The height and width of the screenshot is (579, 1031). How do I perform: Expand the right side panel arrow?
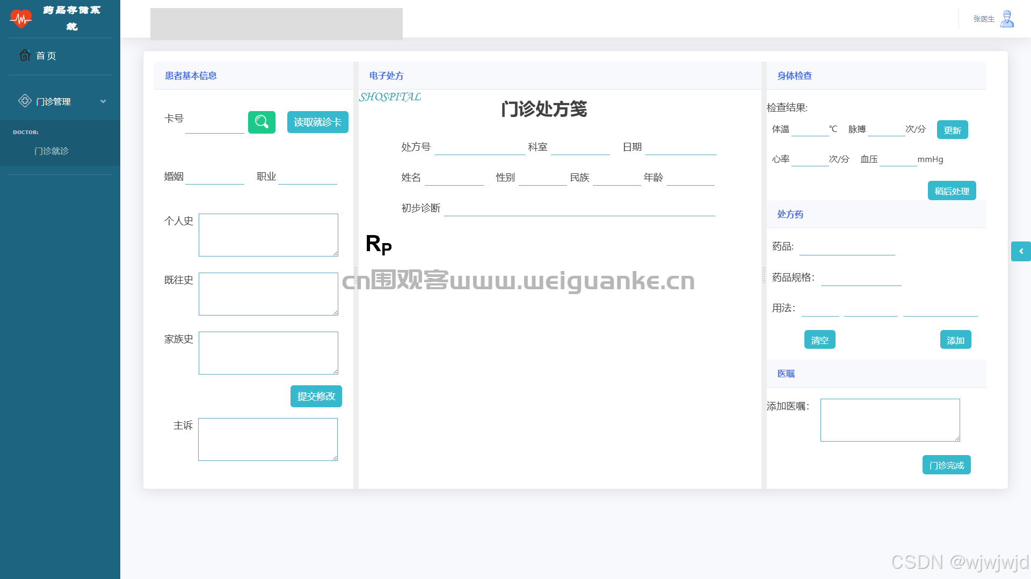click(1021, 251)
